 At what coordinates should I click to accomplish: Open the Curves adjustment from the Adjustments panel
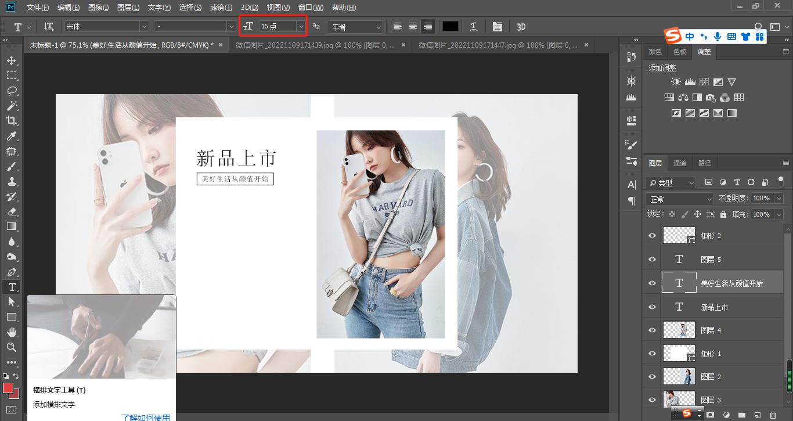coord(704,81)
